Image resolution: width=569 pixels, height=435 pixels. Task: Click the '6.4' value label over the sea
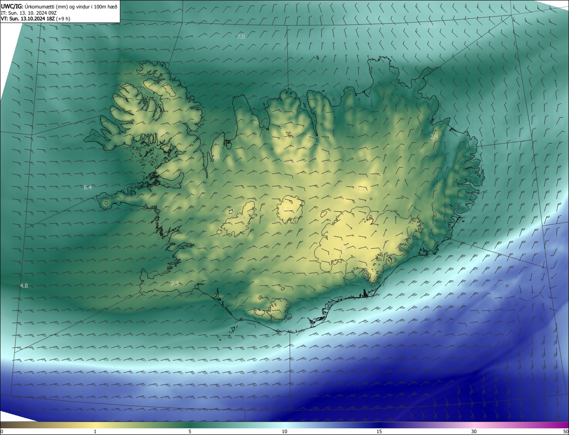point(88,188)
